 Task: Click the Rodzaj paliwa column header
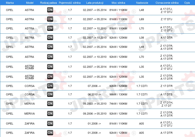(48, 3)
